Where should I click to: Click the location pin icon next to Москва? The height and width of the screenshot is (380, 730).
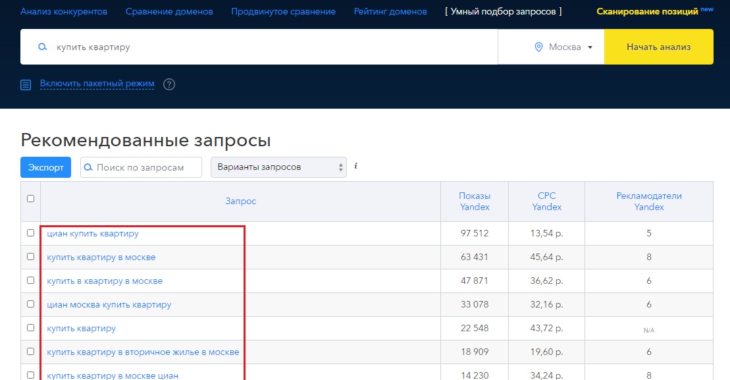pyautogui.click(x=538, y=47)
